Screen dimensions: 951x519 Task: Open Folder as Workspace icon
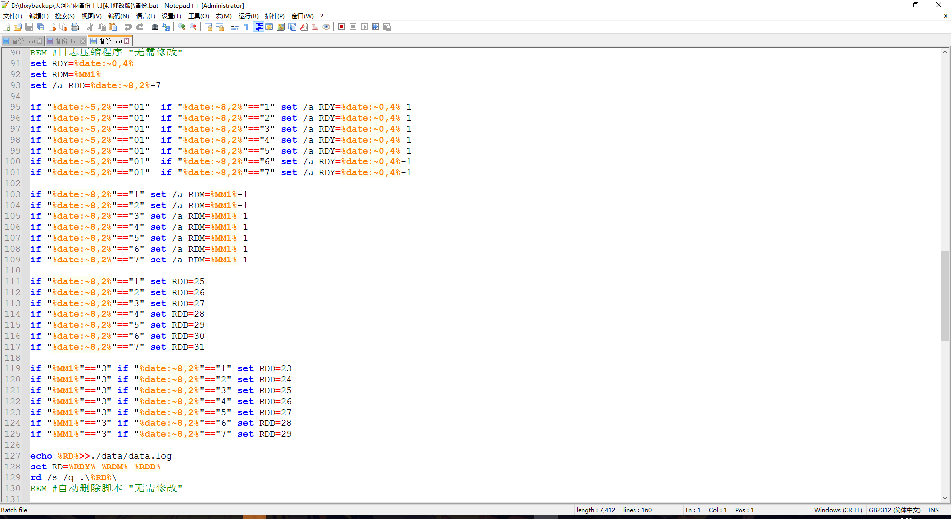pos(315,27)
